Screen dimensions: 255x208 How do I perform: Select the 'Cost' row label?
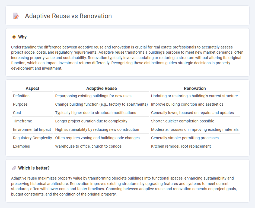17,113
